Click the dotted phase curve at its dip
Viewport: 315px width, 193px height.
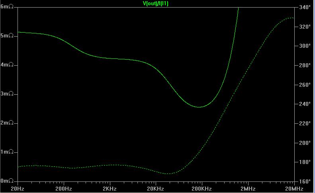point(169,174)
